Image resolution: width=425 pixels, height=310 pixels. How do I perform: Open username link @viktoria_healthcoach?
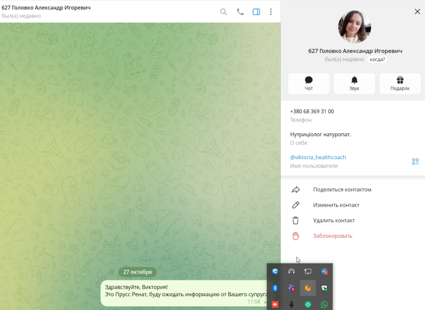[318, 157]
